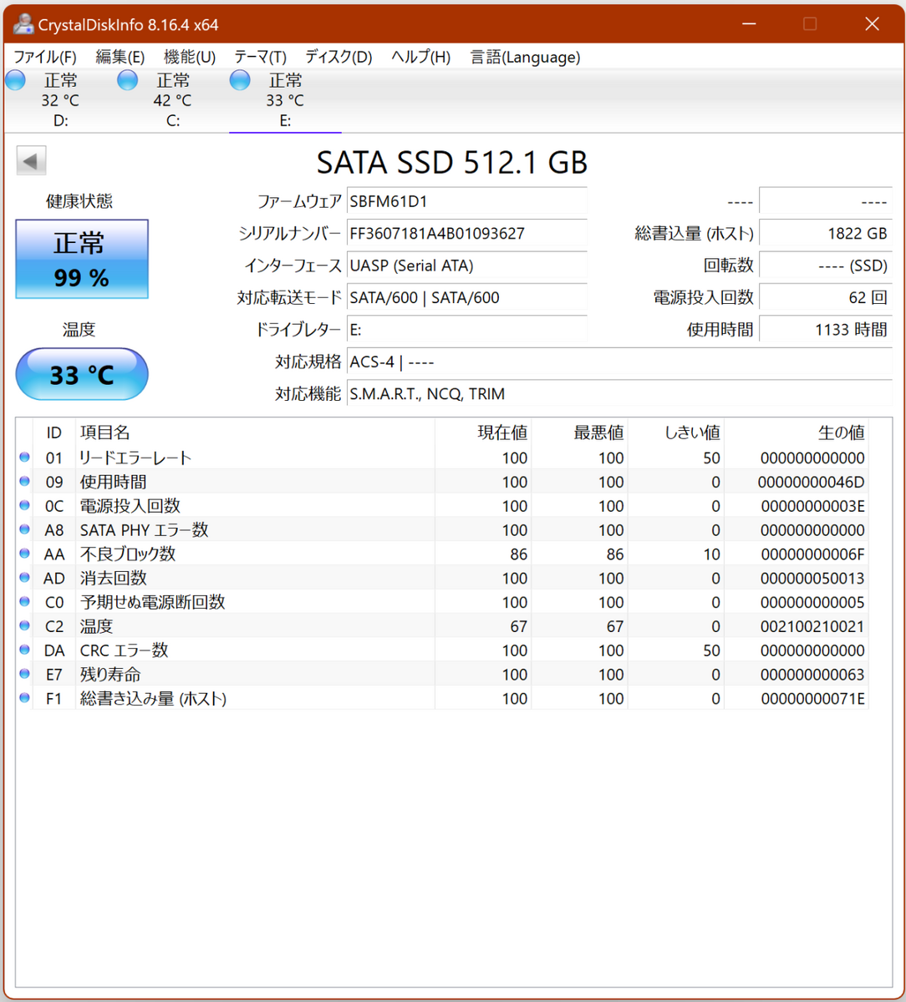Click status dot for ID C2 row

[x=24, y=625]
